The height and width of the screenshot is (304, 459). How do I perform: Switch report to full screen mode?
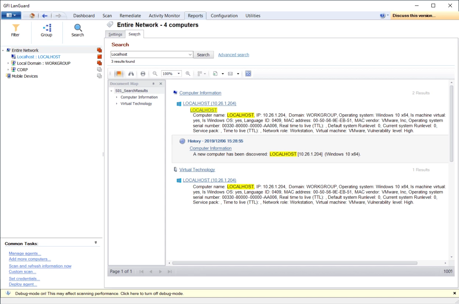click(248, 73)
